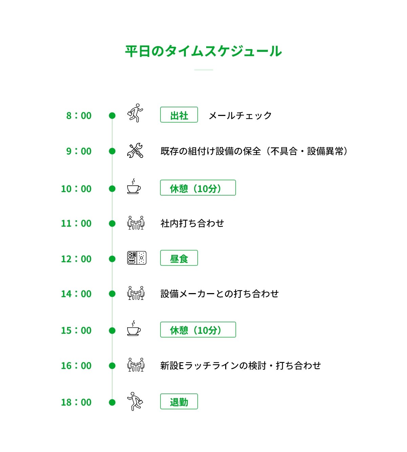Click the wrench and screwdriver icon at 9:00
407x452 pixels.
[135, 151]
